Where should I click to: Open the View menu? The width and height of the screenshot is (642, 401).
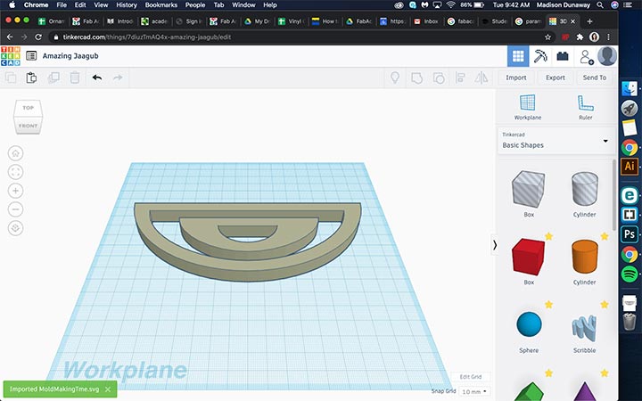tap(101, 5)
